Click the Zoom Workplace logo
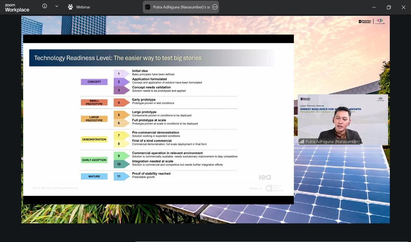 (x=17, y=8)
